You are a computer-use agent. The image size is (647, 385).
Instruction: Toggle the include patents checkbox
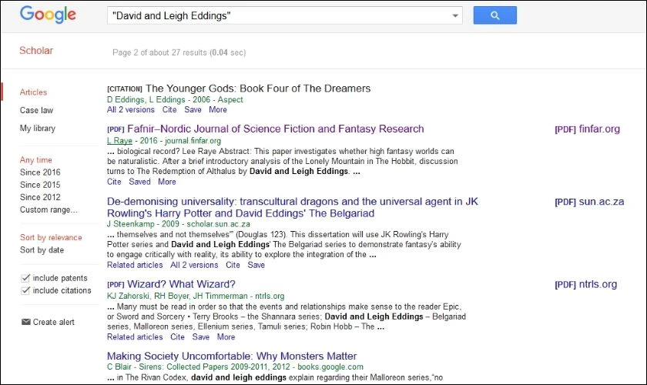click(25, 278)
